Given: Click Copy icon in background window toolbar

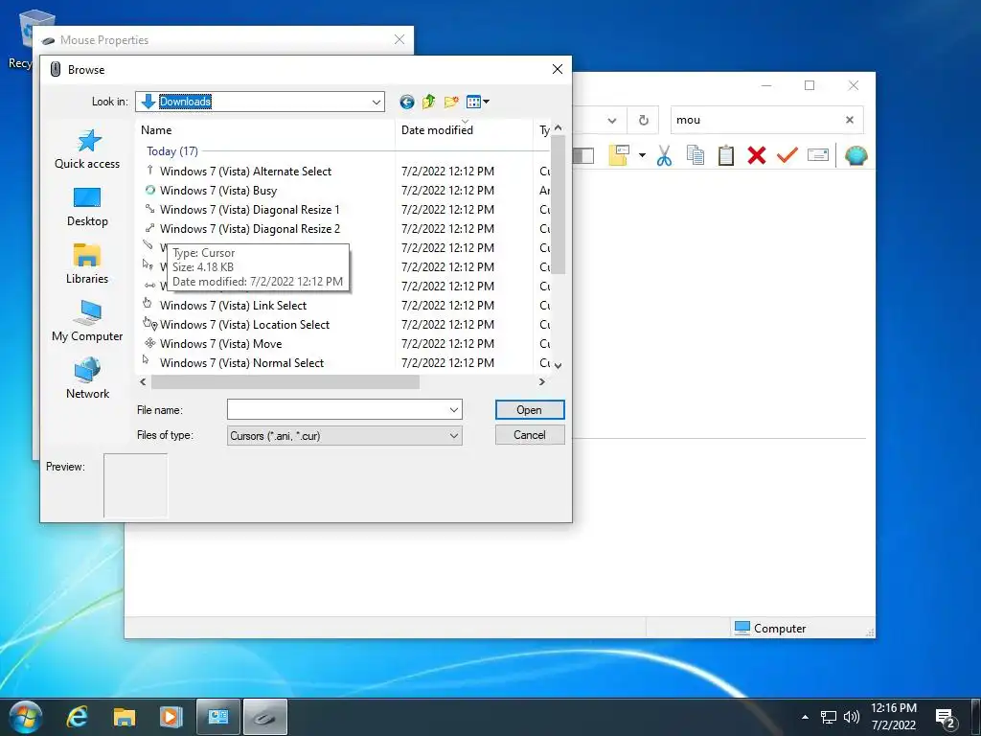Looking at the screenshot, I should pyautogui.click(x=696, y=155).
